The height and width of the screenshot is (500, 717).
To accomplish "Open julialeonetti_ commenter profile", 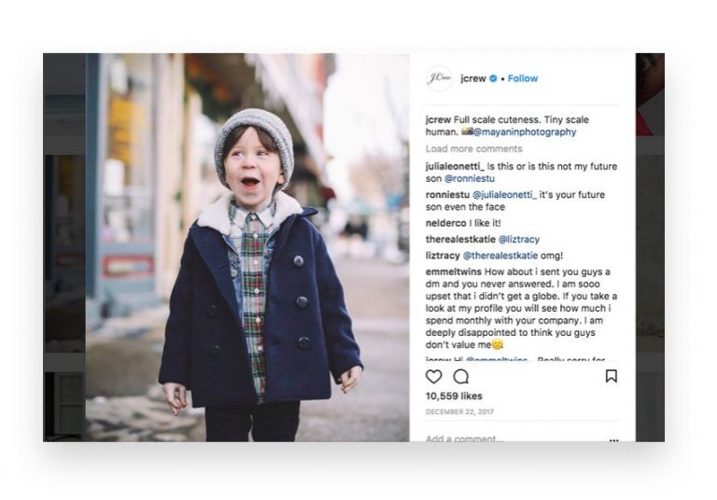I will tap(456, 166).
